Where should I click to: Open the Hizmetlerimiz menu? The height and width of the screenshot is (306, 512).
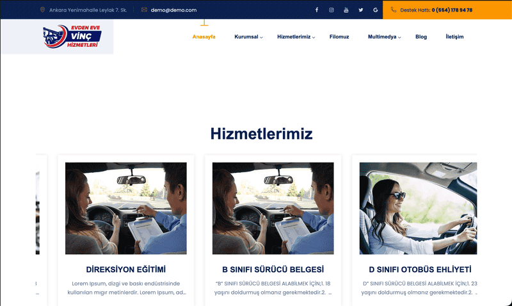click(x=294, y=36)
